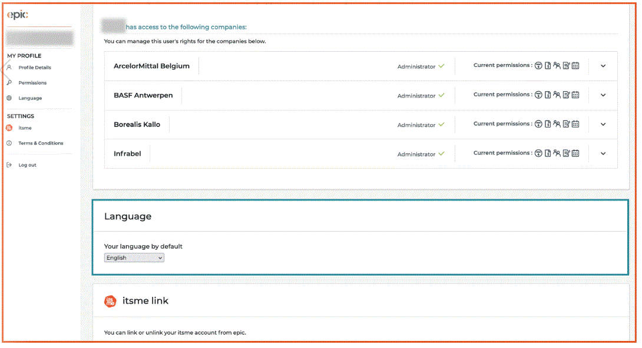Click the itsme logo beside itsme link heading
This screenshot has width=642, height=348.
tap(111, 301)
